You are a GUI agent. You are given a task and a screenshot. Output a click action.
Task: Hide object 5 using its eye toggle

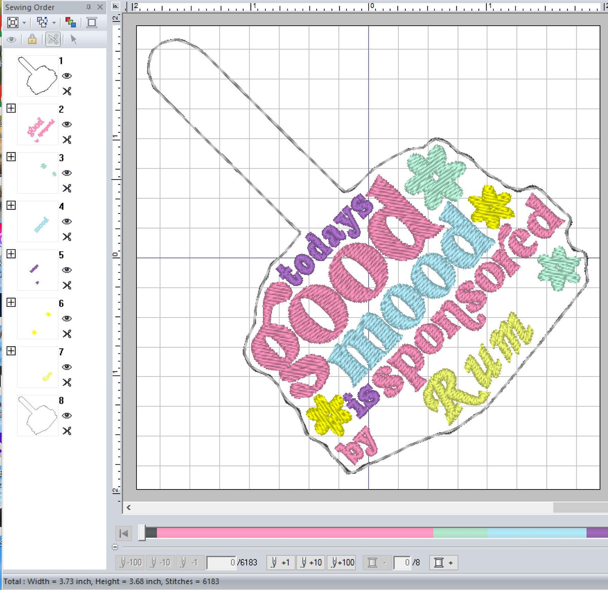67,270
